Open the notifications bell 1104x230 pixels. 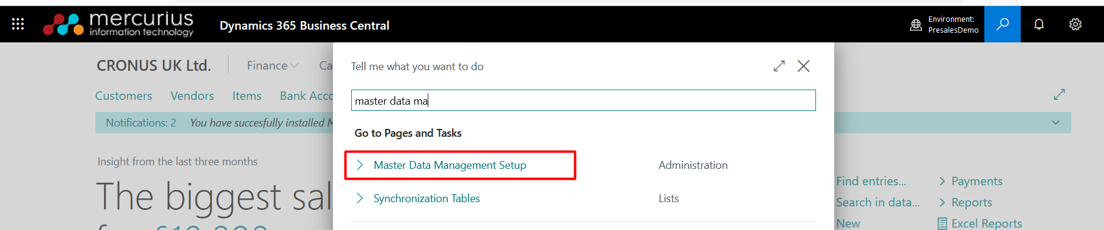tap(1039, 24)
